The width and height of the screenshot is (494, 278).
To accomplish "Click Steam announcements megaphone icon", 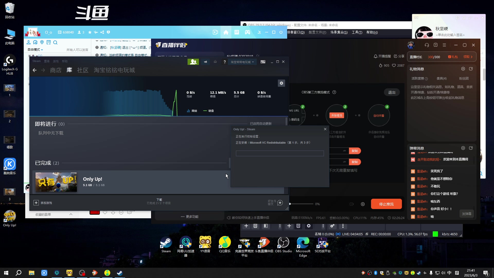I will click(x=205, y=62).
